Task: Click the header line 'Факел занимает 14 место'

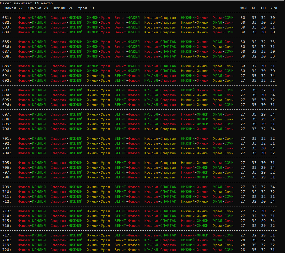Action: [26, 3]
